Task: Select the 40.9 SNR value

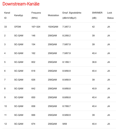Action: (94, 88)
